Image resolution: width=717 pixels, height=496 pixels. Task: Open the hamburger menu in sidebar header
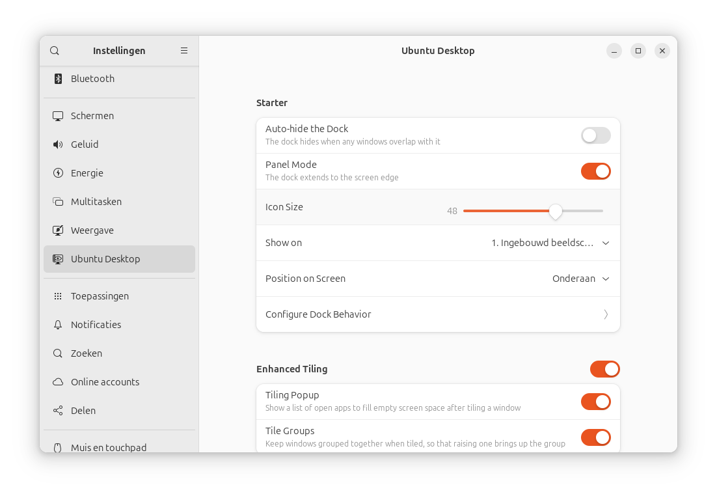(x=184, y=51)
